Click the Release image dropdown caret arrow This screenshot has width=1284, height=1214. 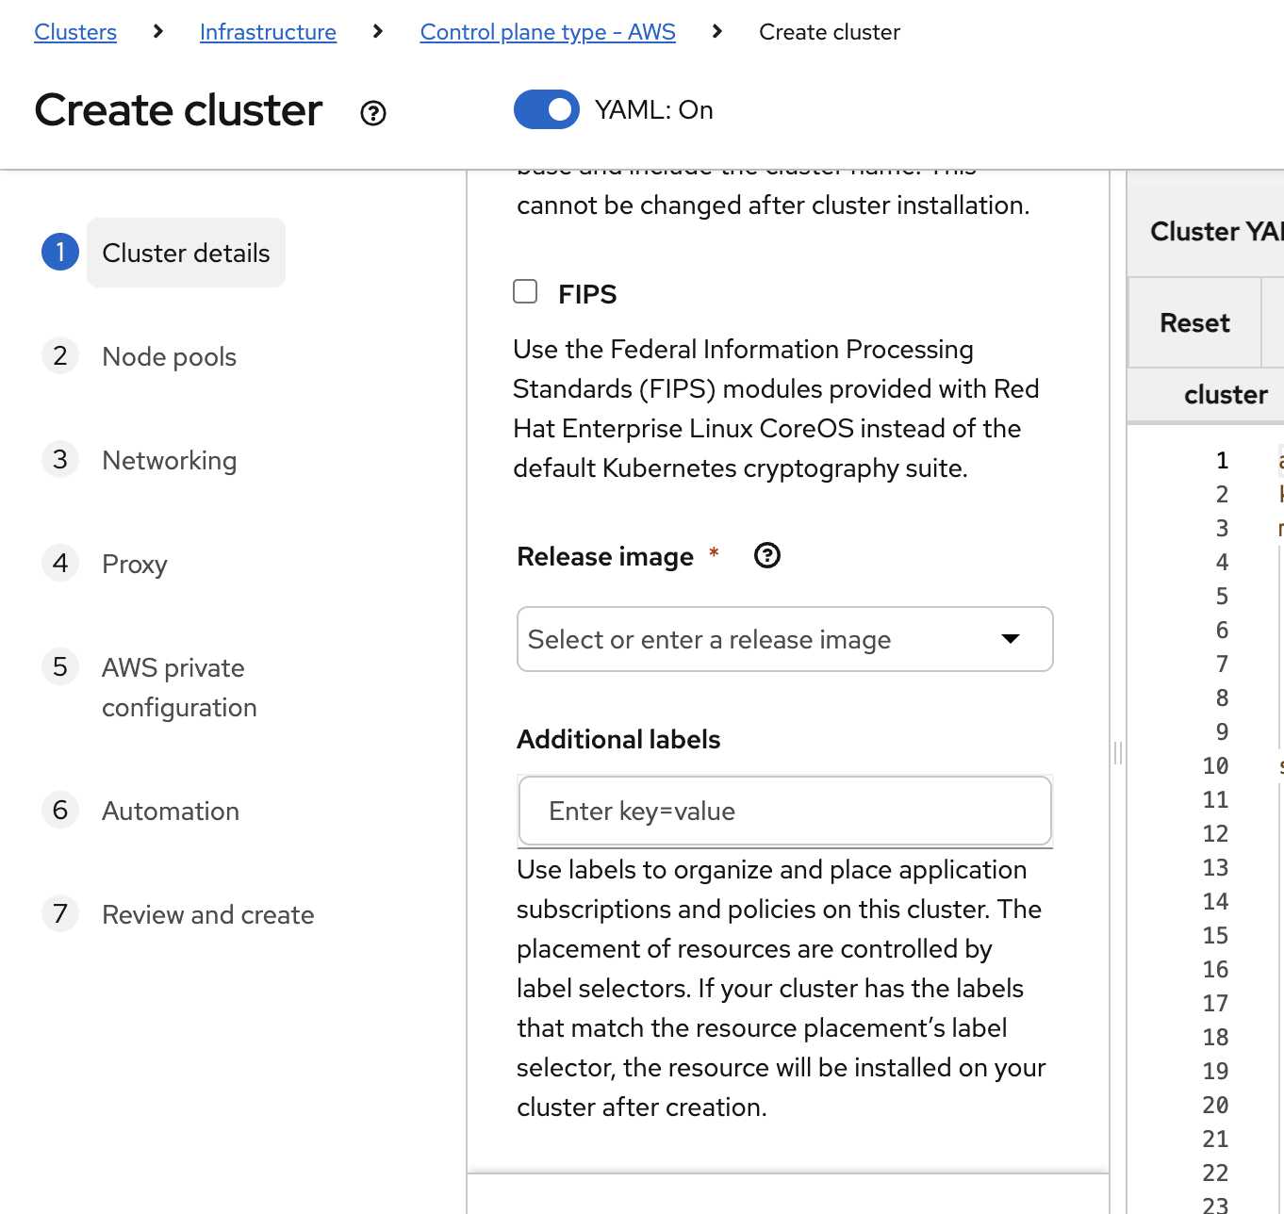(1011, 639)
